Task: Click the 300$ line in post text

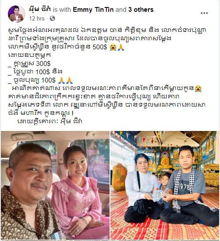Action: (30, 64)
